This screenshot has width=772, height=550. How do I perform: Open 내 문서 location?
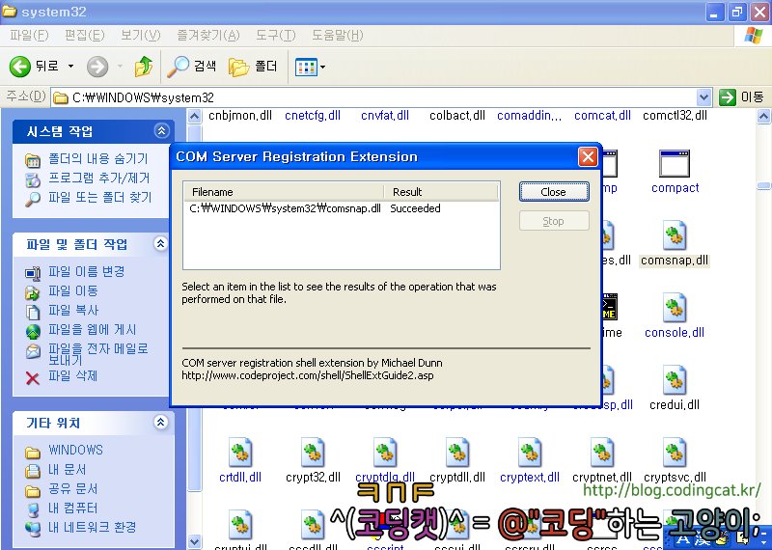(x=67, y=469)
